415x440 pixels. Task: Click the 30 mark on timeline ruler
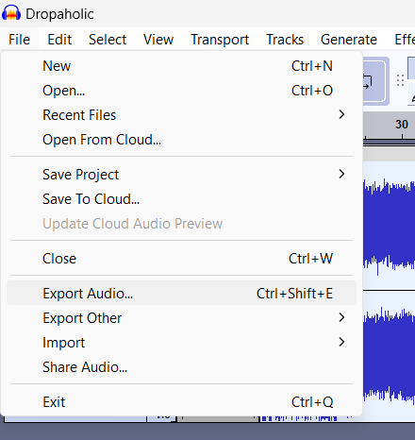[402, 125]
